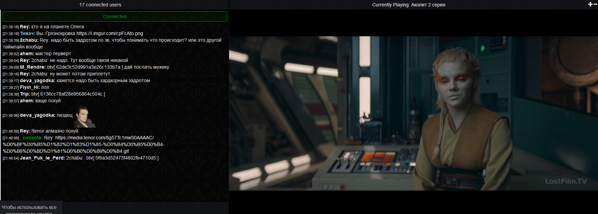The width and height of the screenshot is (598, 214).
Task: Click the plus icon to enlarge video
Action: click(x=590, y=4)
